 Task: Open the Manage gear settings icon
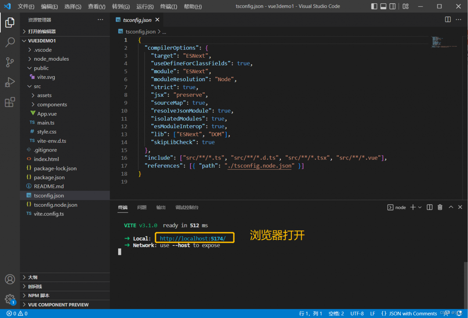coord(10,299)
